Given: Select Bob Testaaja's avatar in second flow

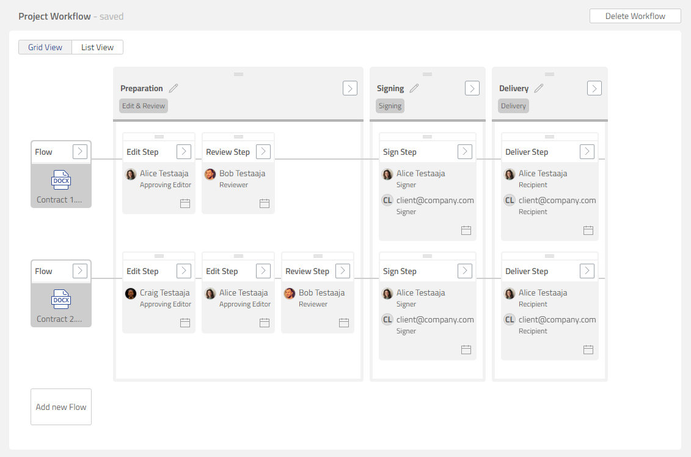Looking at the screenshot, I should pos(290,294).
